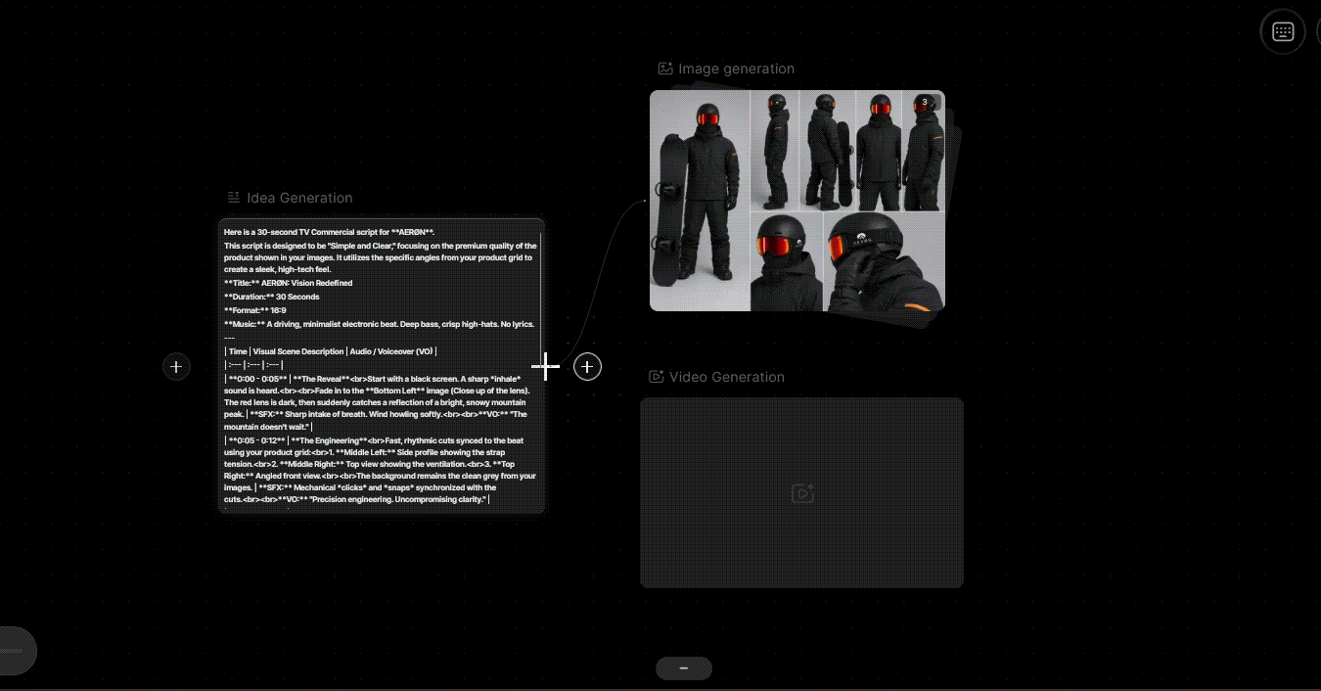Image resolution: width=1321 pixels, height=691 pixels.
Task: Click the "**Music:** A driving, minimalist" line
Action: (380, 324)
